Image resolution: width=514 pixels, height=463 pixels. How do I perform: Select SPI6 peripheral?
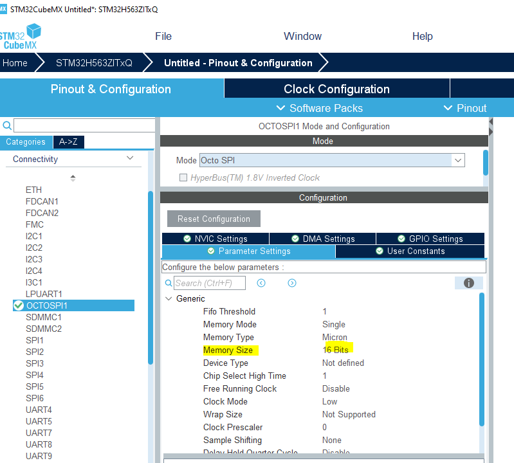click(35, 398)
